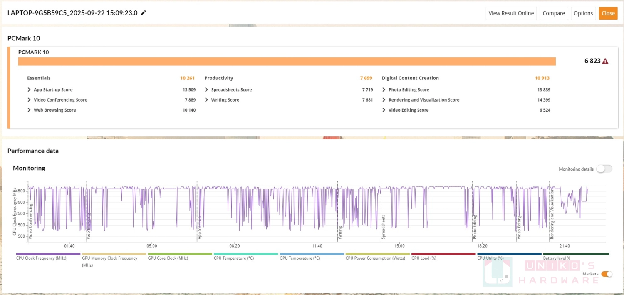Expand the Video Conferencing Score row

coord(29,100)
